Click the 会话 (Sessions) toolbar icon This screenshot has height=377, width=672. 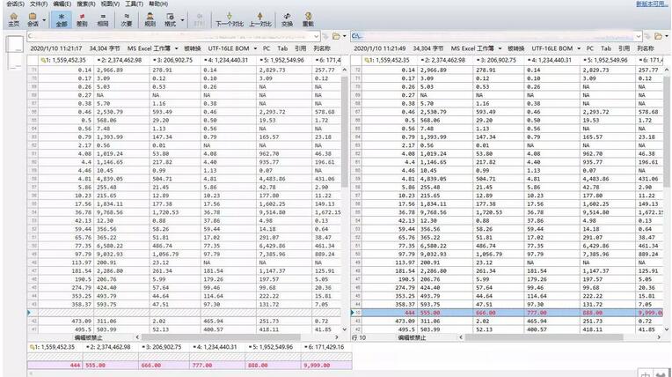[33, 18]
